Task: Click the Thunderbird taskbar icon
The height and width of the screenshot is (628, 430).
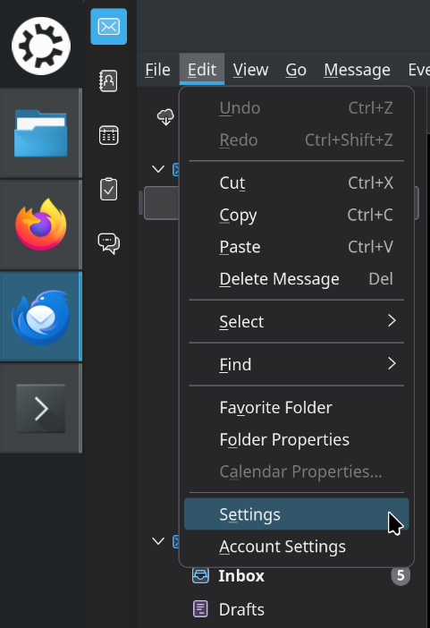Action: tap(41, 317)
